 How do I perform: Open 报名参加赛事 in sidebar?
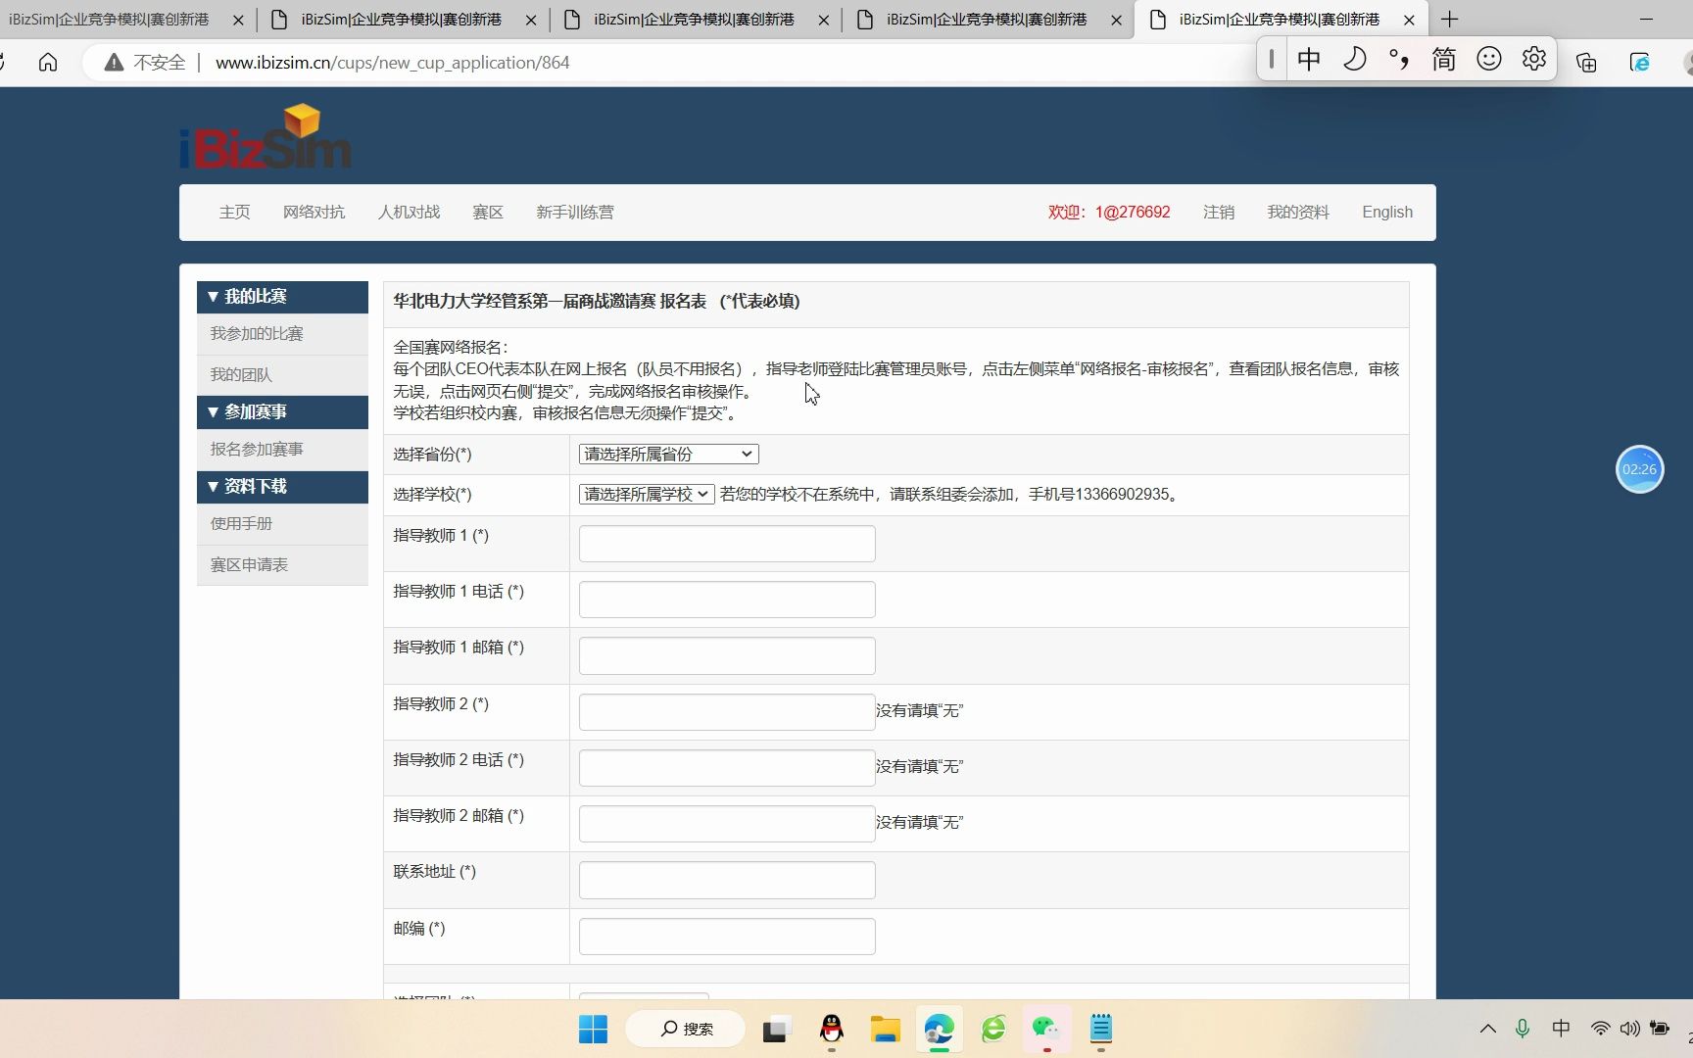point(282,450)
